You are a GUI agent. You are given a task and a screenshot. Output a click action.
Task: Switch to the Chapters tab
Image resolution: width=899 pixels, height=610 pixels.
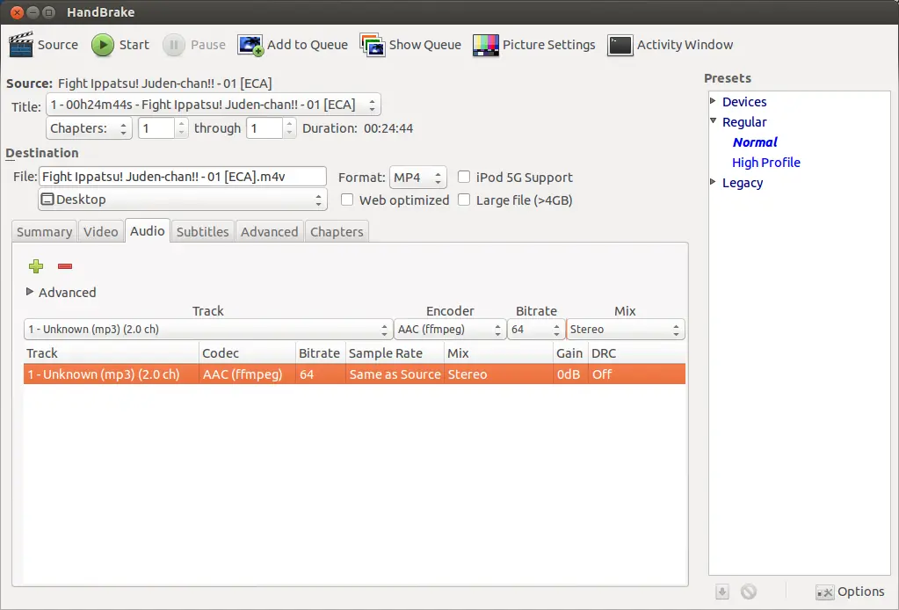point(337,232)
